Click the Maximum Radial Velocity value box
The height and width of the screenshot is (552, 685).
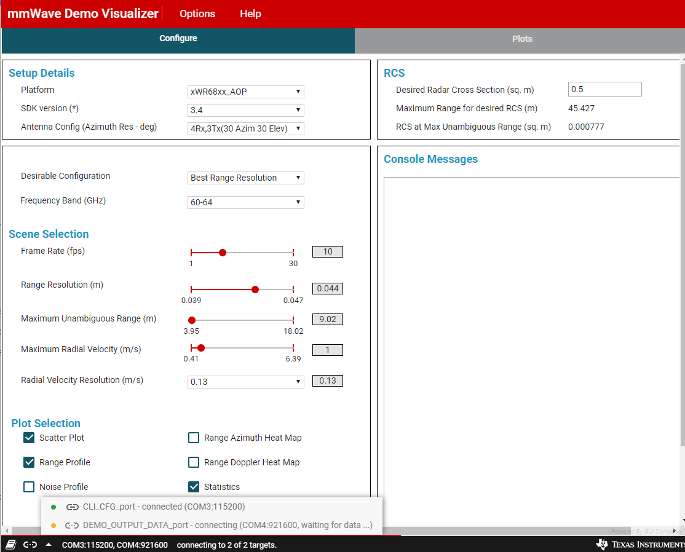(x=328, y=350)
